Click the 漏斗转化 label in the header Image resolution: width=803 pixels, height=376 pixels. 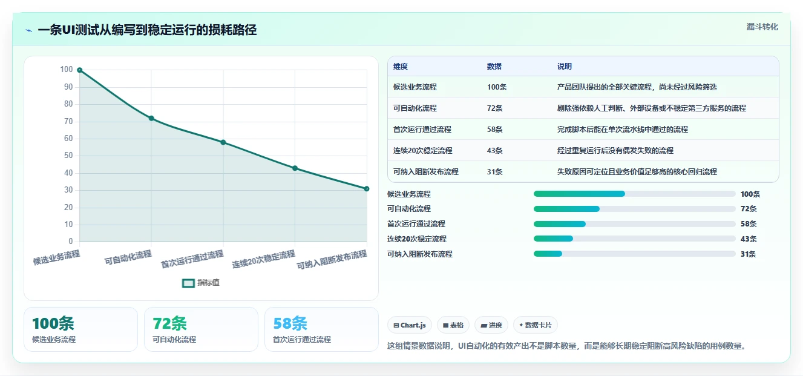(x=762, y=27)
